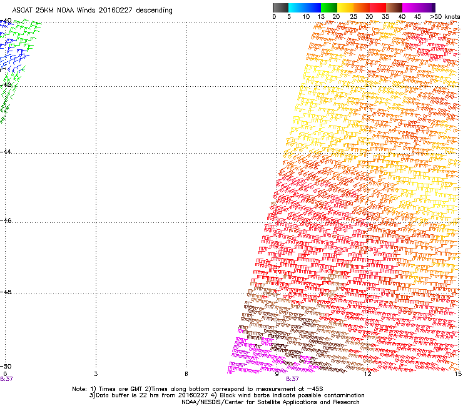Screen dimensions: 463x406
Task: Select the blue 10-15 knots color segment
Action: point(313,7)
